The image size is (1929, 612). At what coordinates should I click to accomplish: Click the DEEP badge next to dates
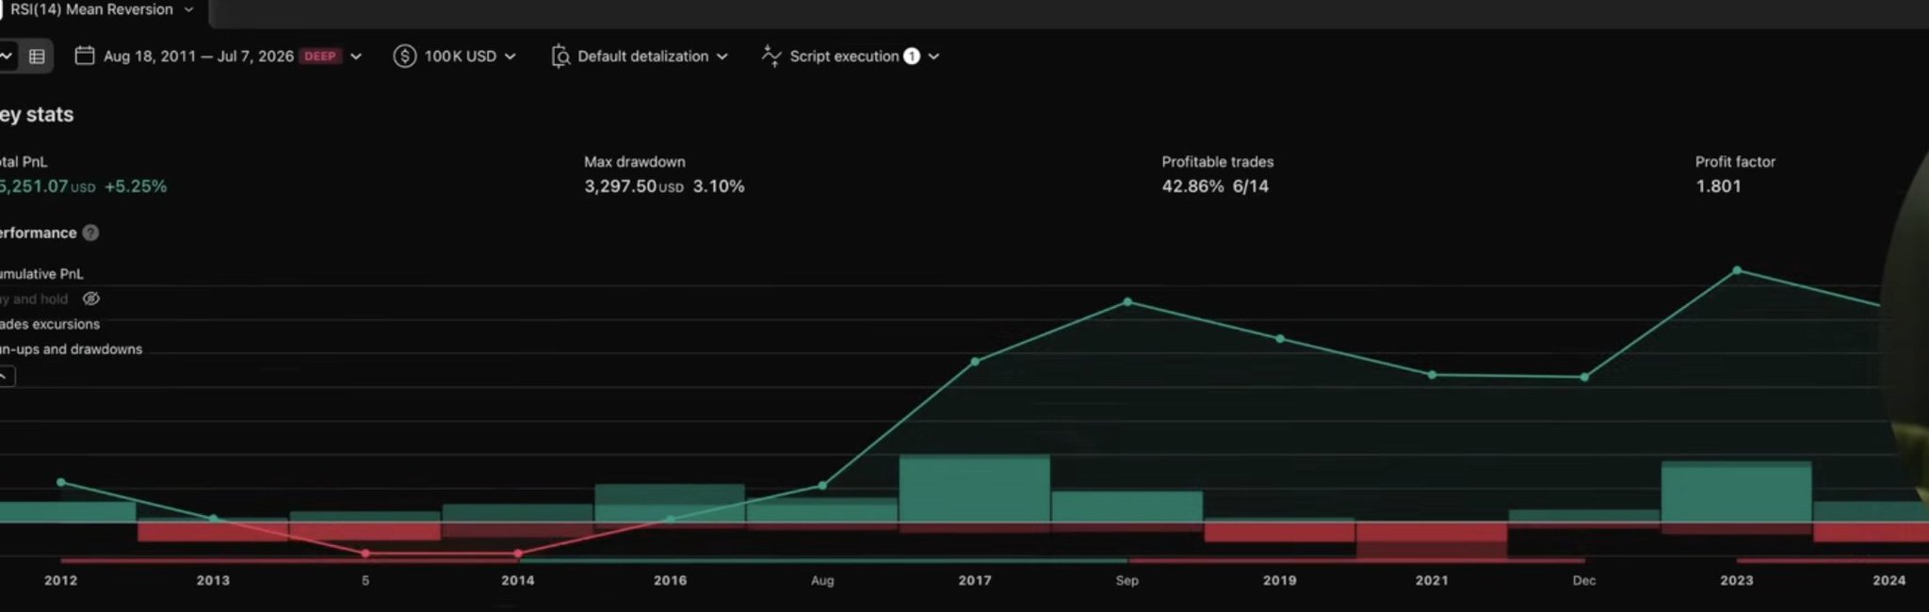click(x=320, y=56)
